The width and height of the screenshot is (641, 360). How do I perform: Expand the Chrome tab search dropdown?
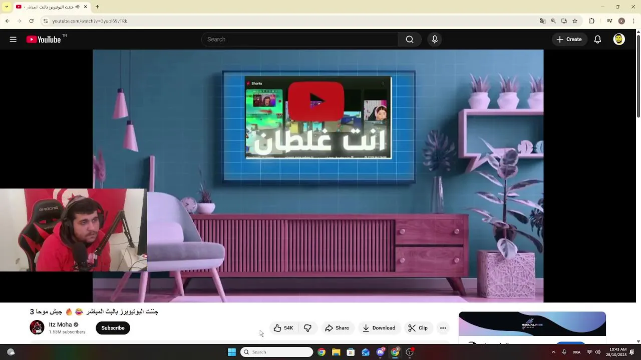[x=6, y=6]
